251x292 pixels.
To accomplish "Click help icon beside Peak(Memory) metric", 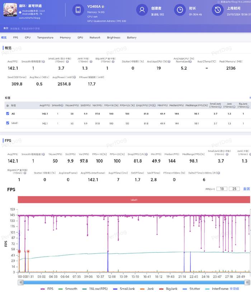I will click(244, 61).
